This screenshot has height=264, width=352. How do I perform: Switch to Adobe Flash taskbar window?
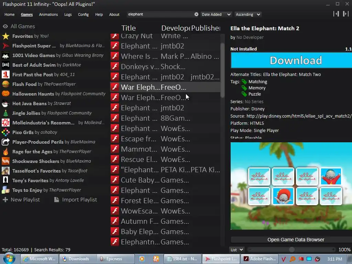260,259
